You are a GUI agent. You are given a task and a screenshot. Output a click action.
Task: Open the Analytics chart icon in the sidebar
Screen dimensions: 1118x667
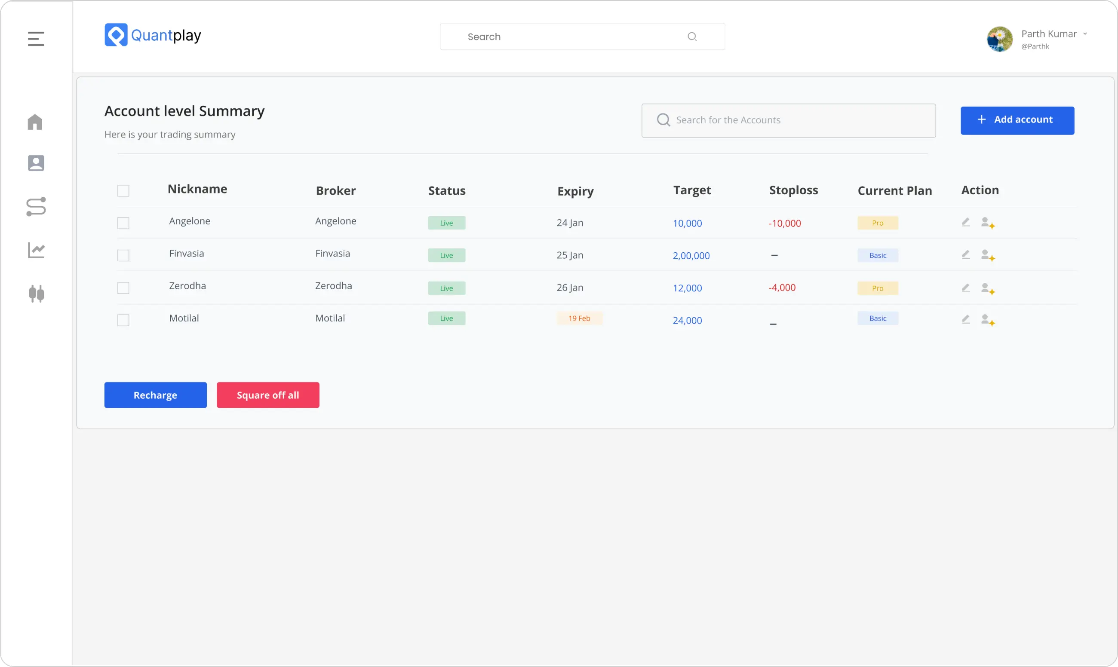pyautogui.click(x=36, y=250)
